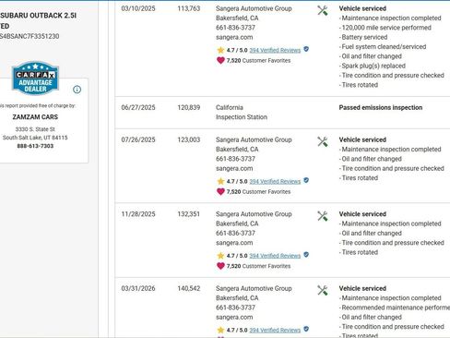Click heart favorites icon in 07/26/2025 record
450x338 pixels.
[220, 191]
